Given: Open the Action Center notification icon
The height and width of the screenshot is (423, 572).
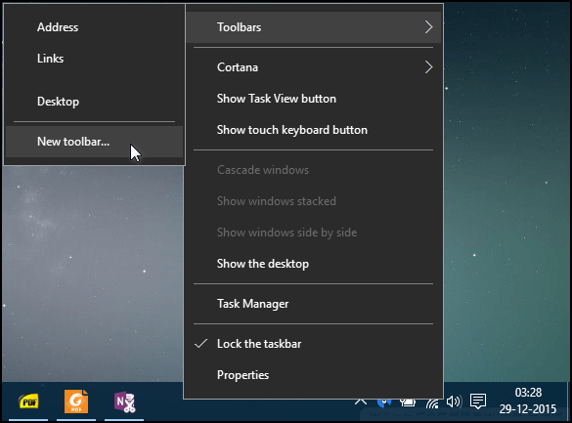Looking at the screenshot, I should (x=478, y=402).
